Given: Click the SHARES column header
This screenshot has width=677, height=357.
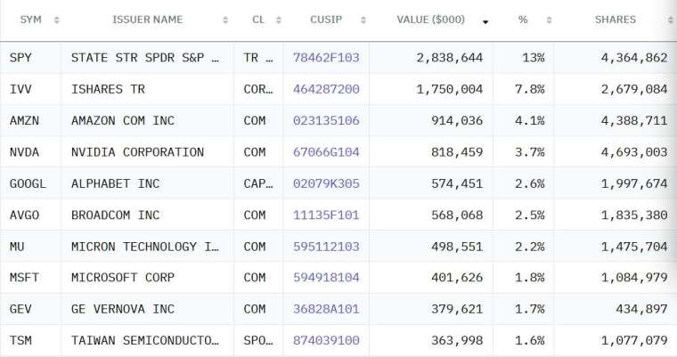Looking at the screenshot, I should [x=616, y=20].
